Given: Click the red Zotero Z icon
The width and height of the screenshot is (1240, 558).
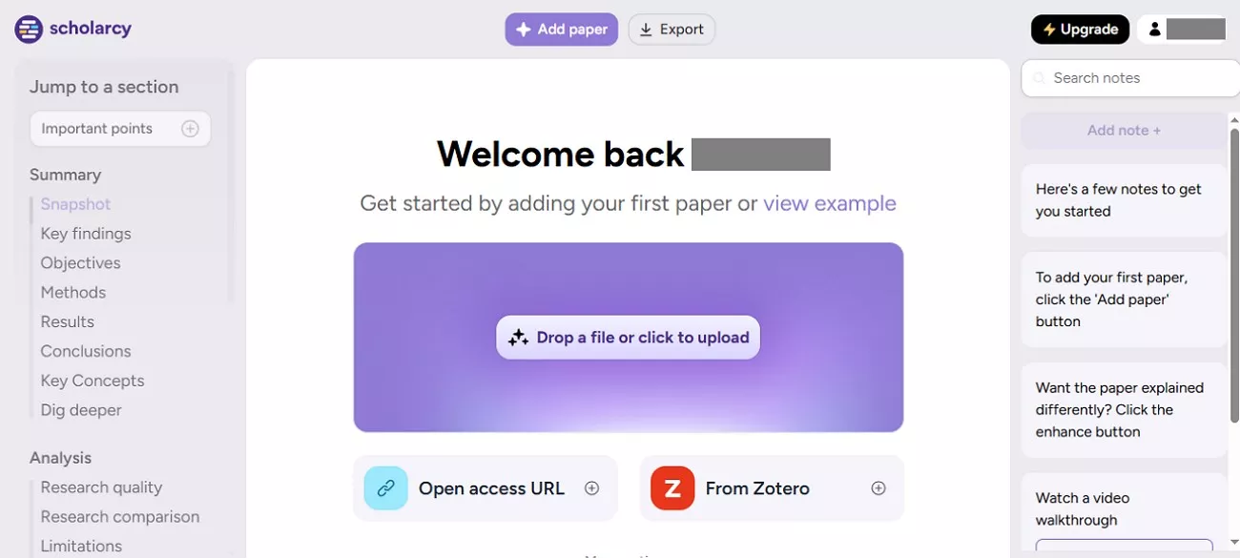Looking at the screenshot, I should click(672, 488).
